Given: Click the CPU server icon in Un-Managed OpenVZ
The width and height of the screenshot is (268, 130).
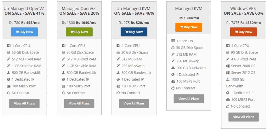Looking at the screenshot, I should click(x=9, y=46).
